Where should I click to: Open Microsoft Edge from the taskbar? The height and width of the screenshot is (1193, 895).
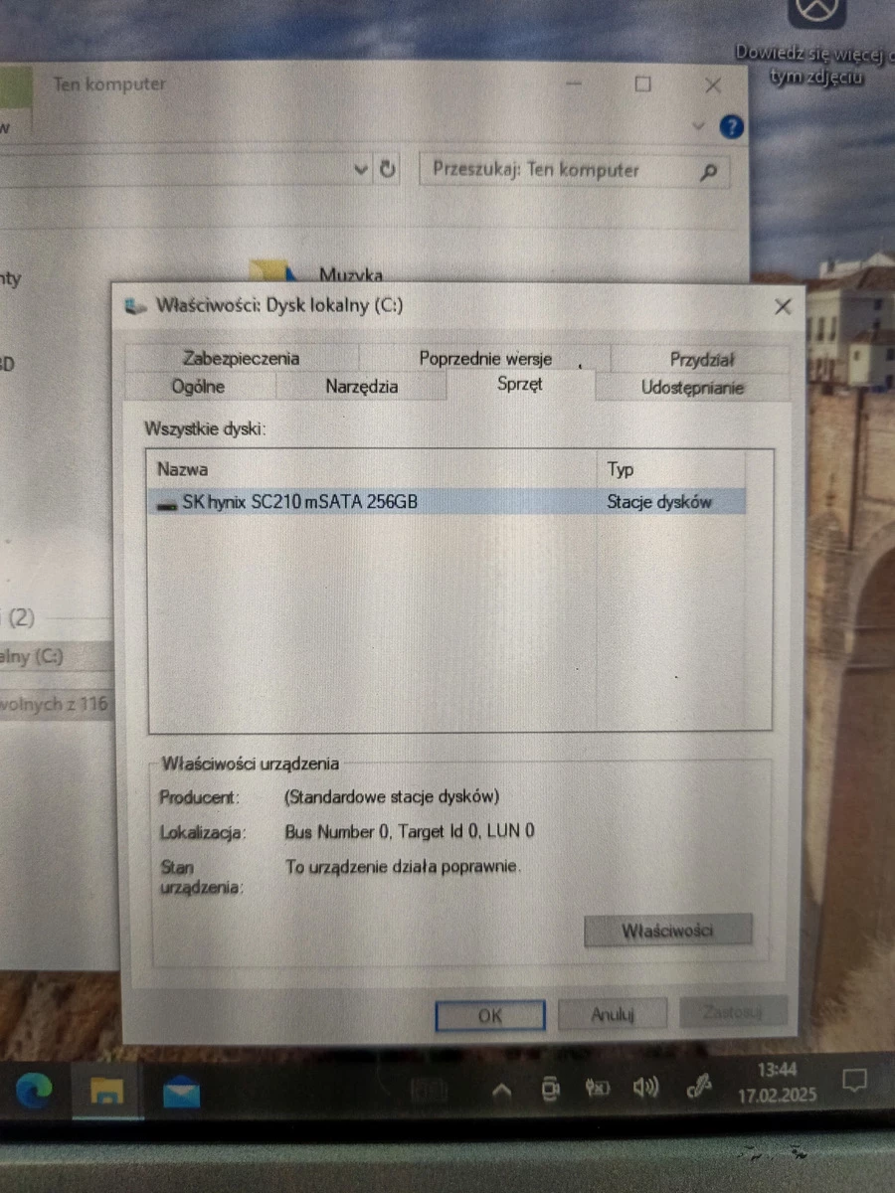pos(33,1092)
